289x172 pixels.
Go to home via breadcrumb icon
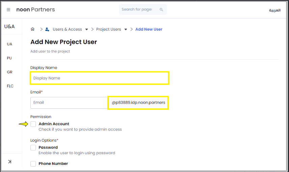pyautogui.click(x=33, y=29)
